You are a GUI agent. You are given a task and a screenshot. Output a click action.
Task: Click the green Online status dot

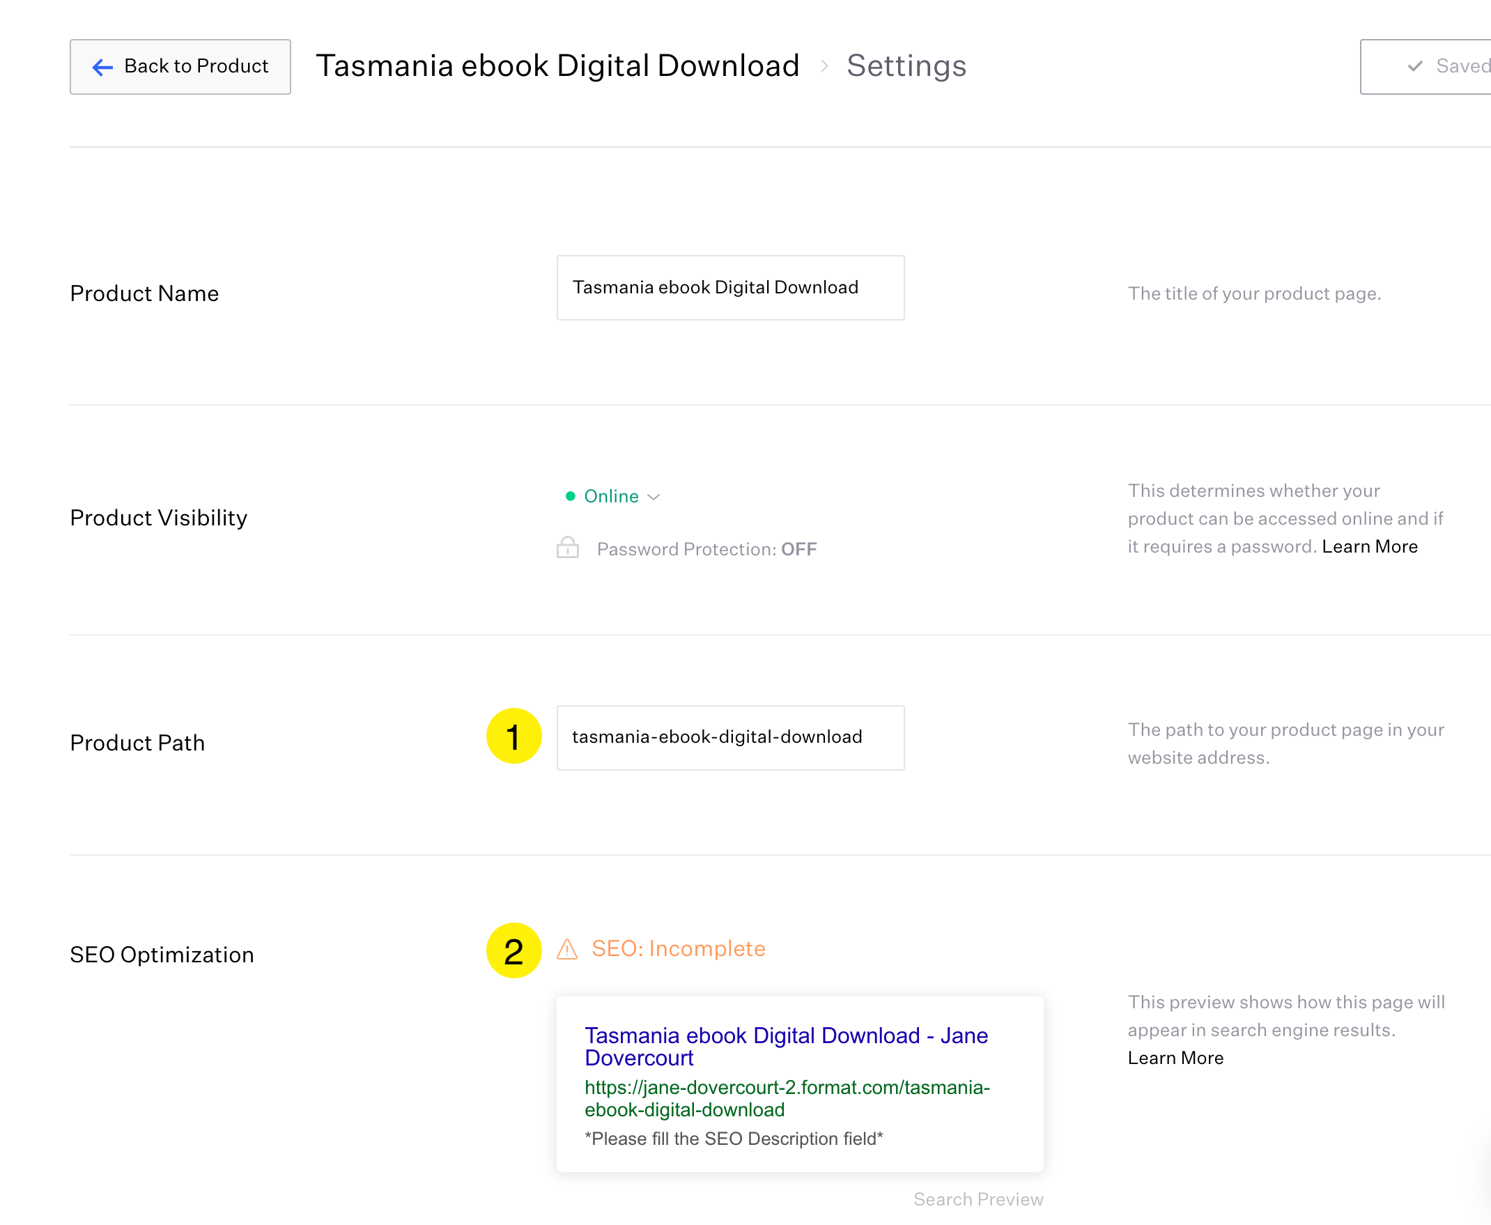pos(570,496)
